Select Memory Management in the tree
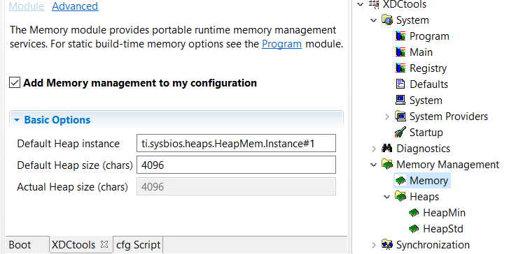The width and height of the screenshot is (509, 254). point(447,165)
